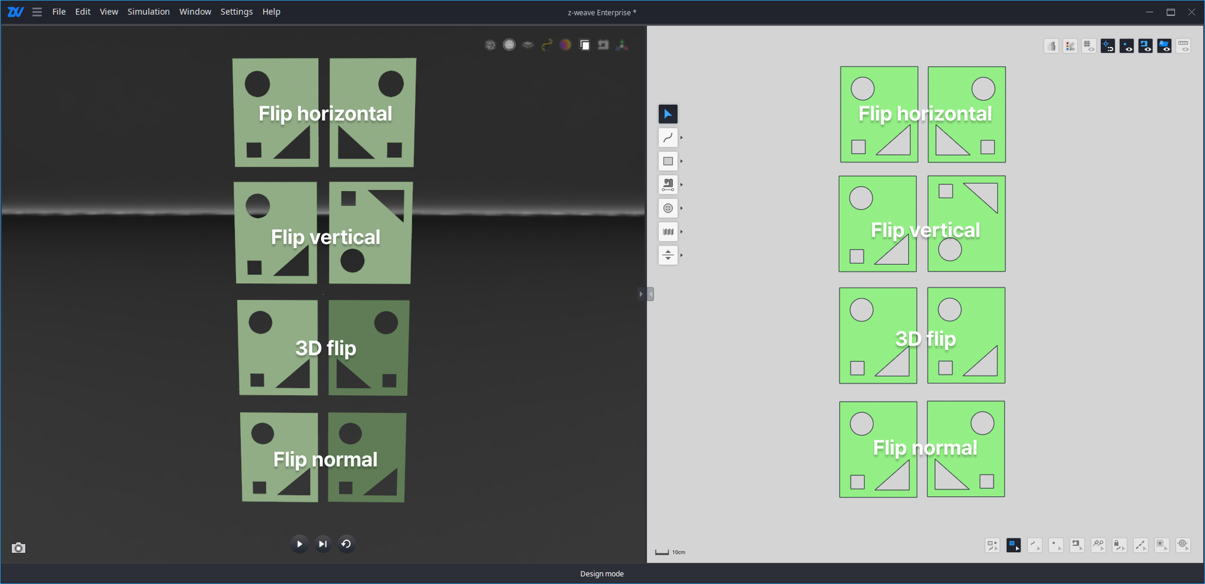Open the Simulation menu
1205x584 pixels.
point(148,11)
